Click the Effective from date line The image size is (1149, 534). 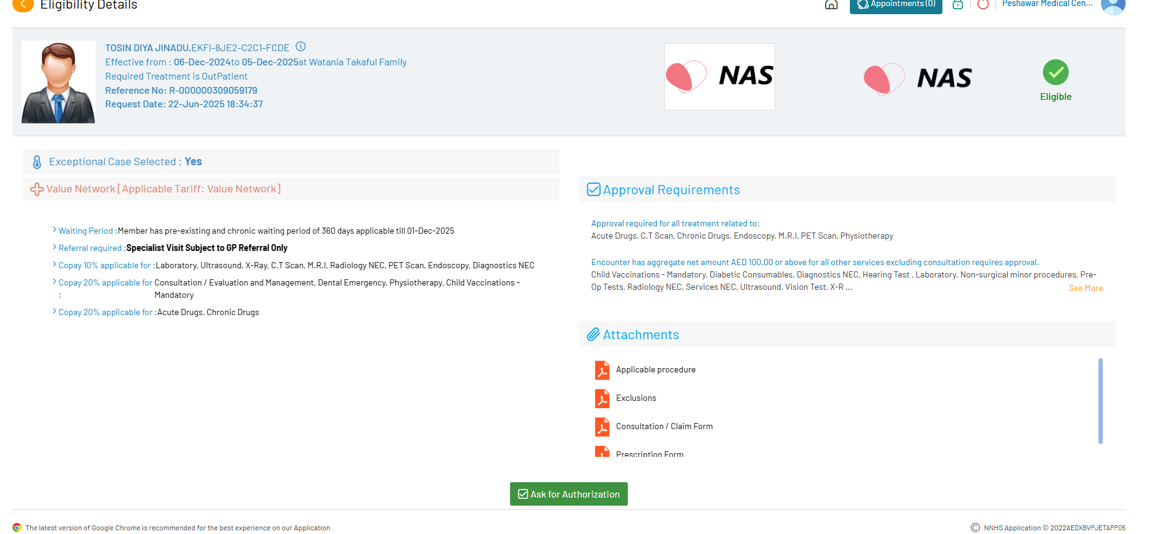[x=256, y=62]
